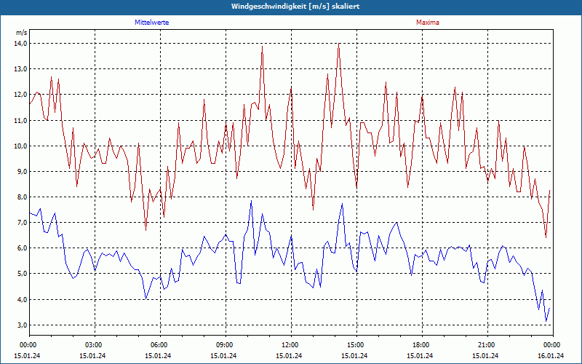Screen dimensions: 582x364
Task: Click the 09:00 time axis label
Action: pos(226,345)
